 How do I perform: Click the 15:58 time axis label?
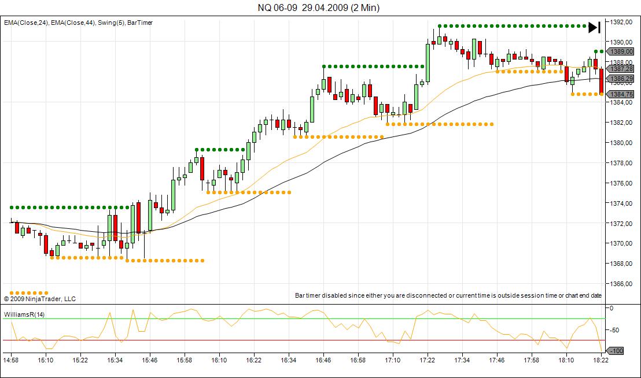185,360
